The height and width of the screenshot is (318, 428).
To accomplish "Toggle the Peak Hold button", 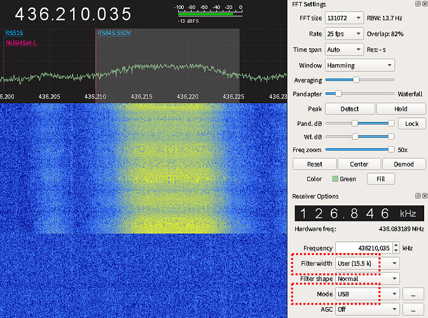I will [401, 109].
